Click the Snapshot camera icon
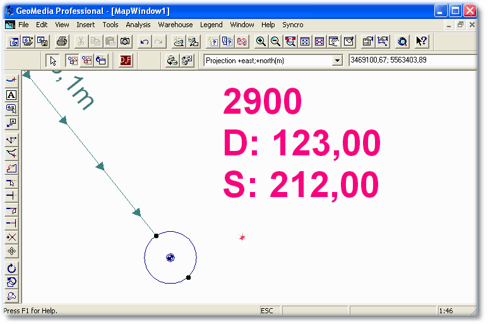Screen dimensions: 488x324 125,42
